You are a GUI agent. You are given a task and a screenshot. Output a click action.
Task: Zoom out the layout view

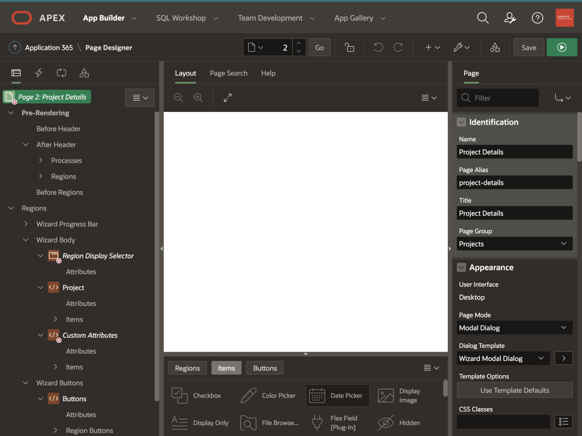click(178, 98)
